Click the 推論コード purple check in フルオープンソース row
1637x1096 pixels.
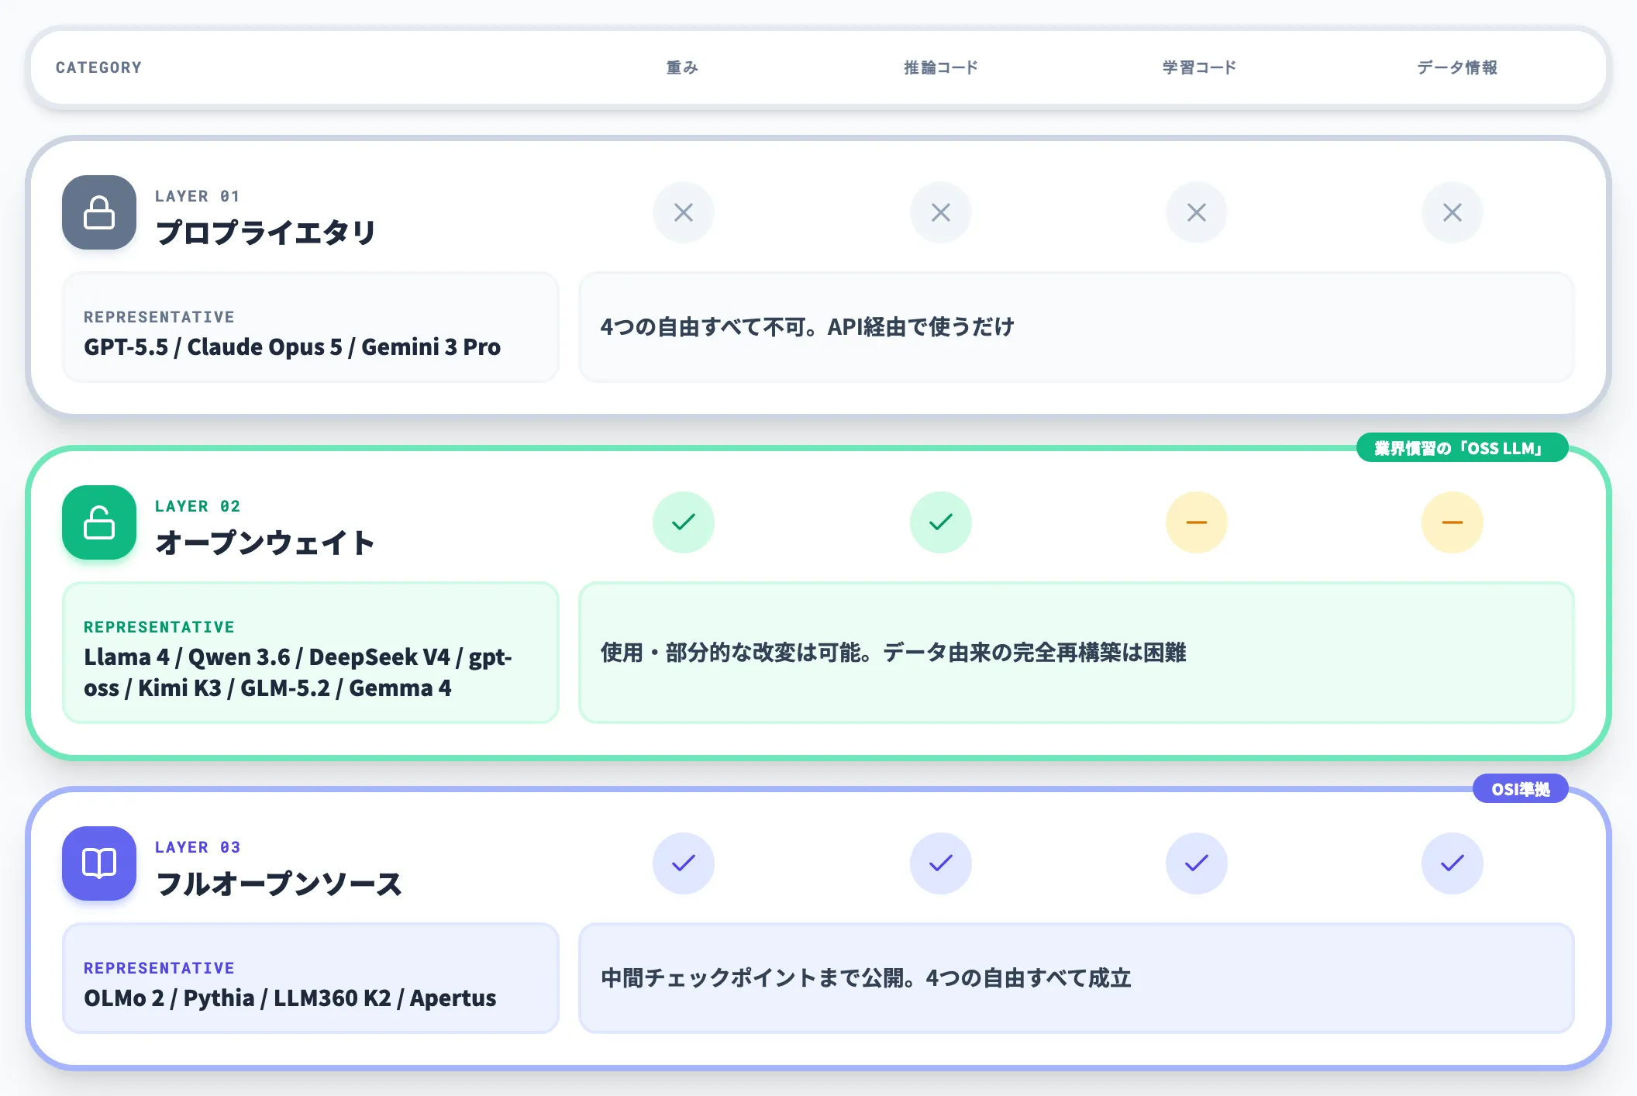click(941, 863)
